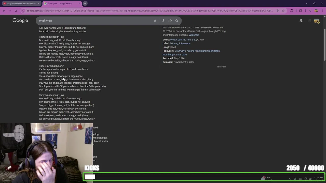Click the location permission icon in address bar
Screen dimensions: 326x183
278,11
